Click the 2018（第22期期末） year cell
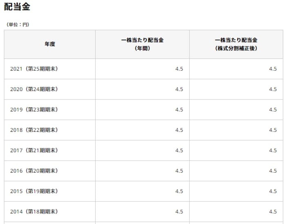 coord(34,130)
